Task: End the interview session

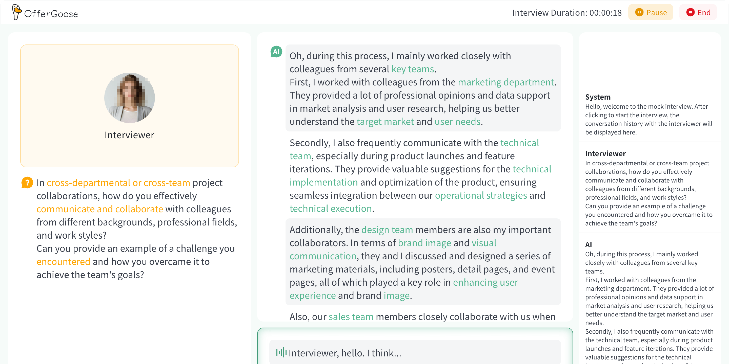Action: tap(698, 12)
